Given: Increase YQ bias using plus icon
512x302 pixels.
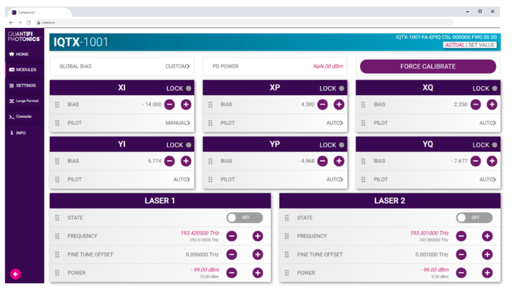Looking at the screenshot, I should coord(492,161).
